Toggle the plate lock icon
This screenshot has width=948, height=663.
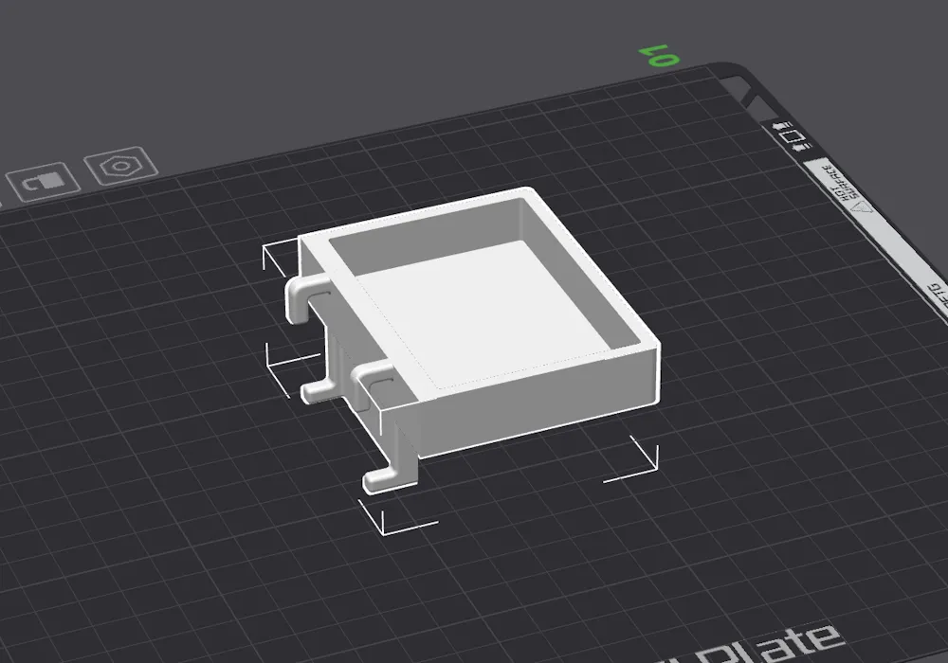click(x=43, y=182)
